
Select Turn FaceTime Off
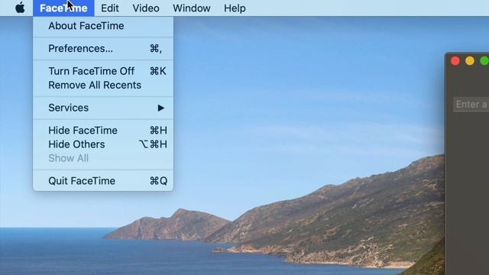[103, 71]
